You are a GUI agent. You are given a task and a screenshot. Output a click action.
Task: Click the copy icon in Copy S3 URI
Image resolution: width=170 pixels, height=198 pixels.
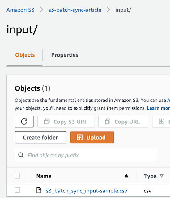[x=47, y=122]
